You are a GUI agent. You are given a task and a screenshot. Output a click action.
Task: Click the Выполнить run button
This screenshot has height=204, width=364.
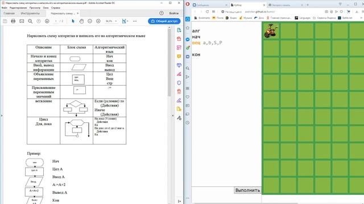point(248,190)
